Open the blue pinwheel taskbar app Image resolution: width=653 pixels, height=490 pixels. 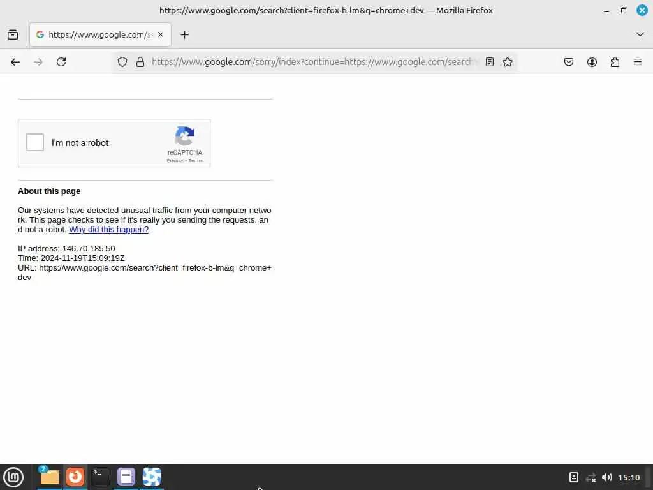[x=152, y=477]
